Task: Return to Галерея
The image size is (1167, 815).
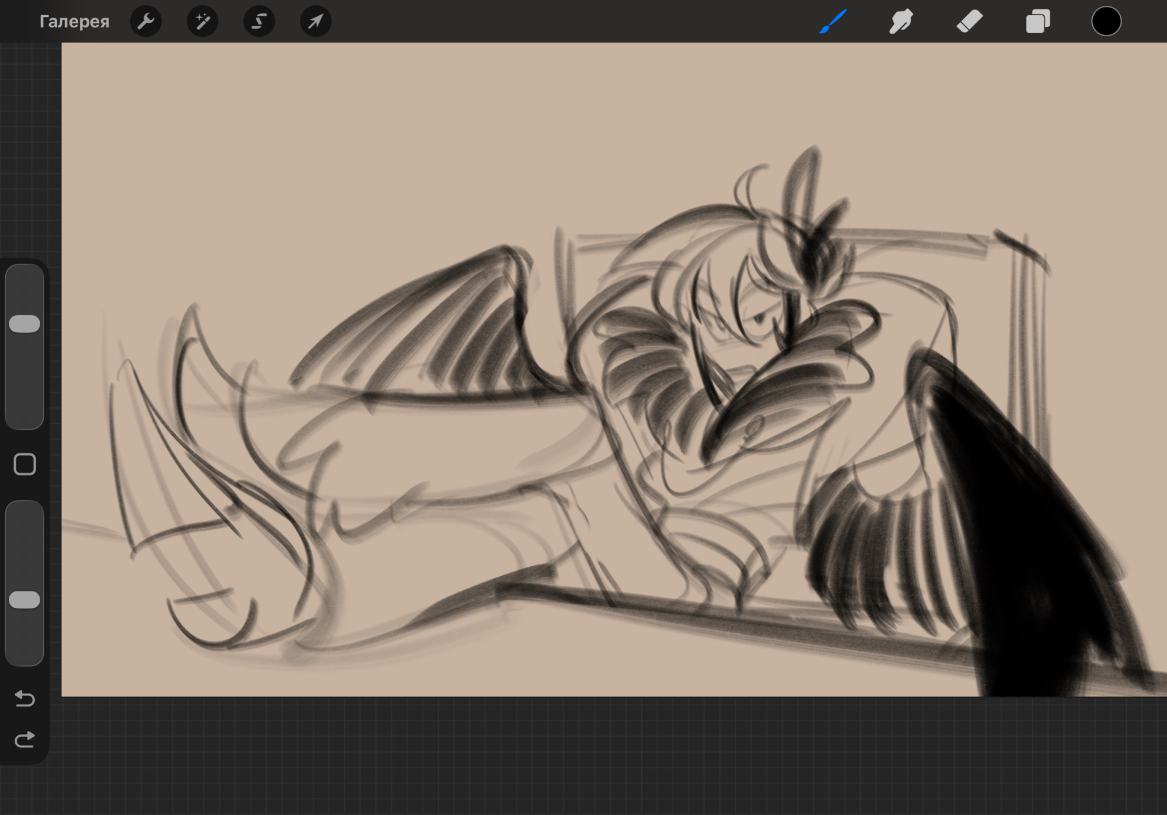Action: pyautogui.click(x=74, y=22)
